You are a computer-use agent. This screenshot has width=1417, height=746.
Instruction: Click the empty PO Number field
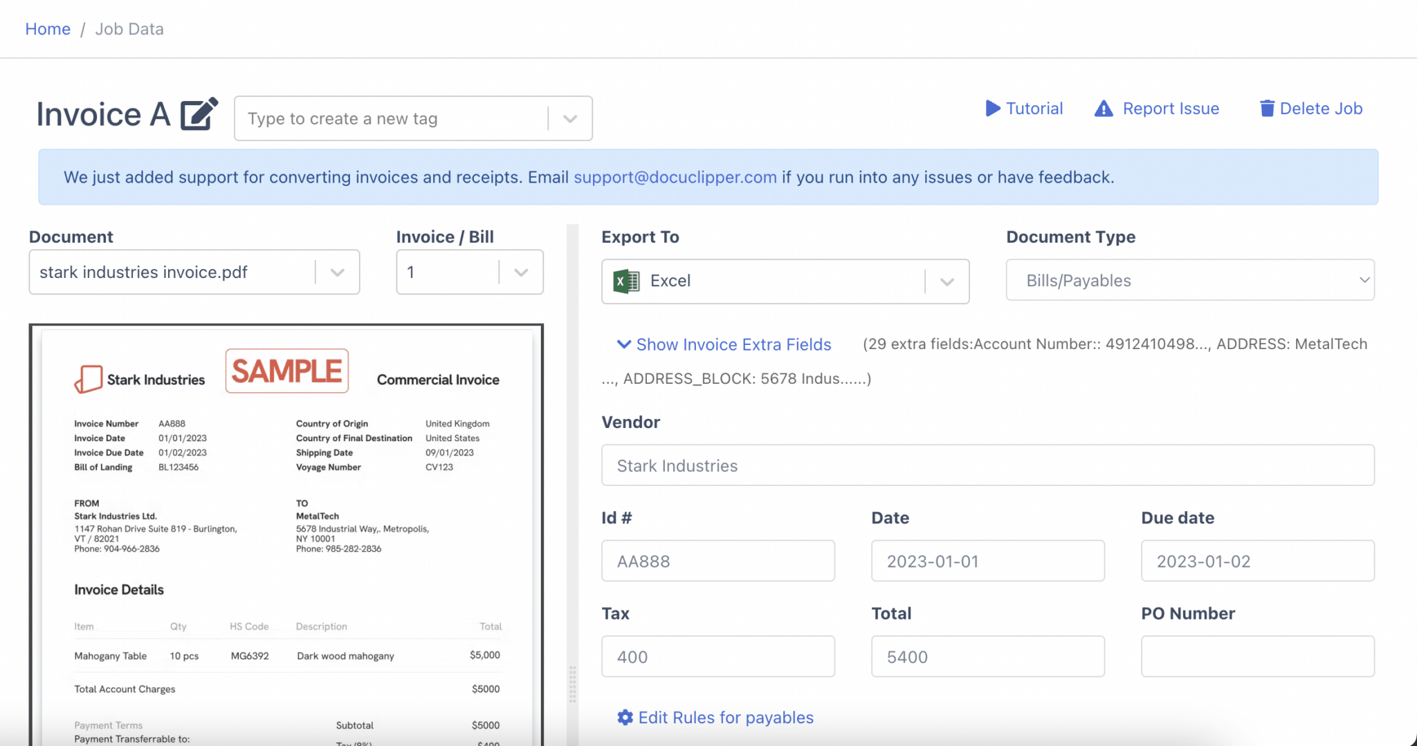[1256, 656]
